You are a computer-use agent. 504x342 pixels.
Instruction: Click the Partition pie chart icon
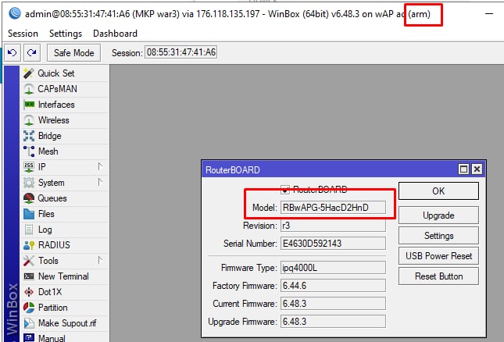click(29, 308)
